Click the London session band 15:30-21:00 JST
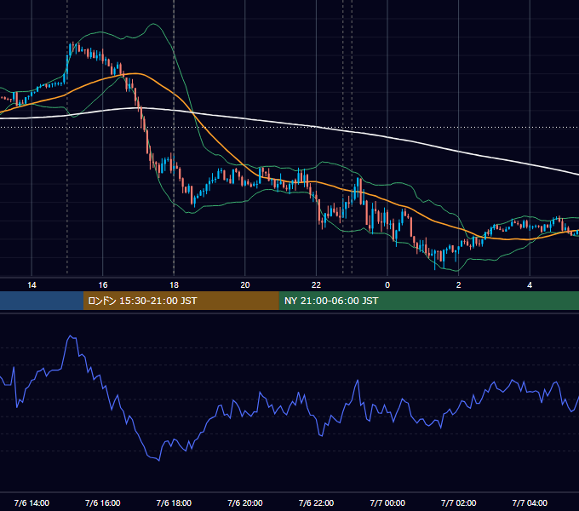Viewport: 579px width, 511px height. tap(181, 301)
